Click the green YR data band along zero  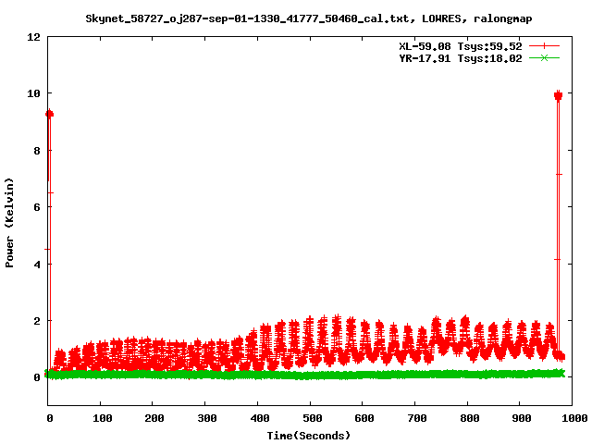coord(305,375)
